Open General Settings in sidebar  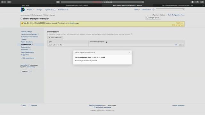coord(26,32)
